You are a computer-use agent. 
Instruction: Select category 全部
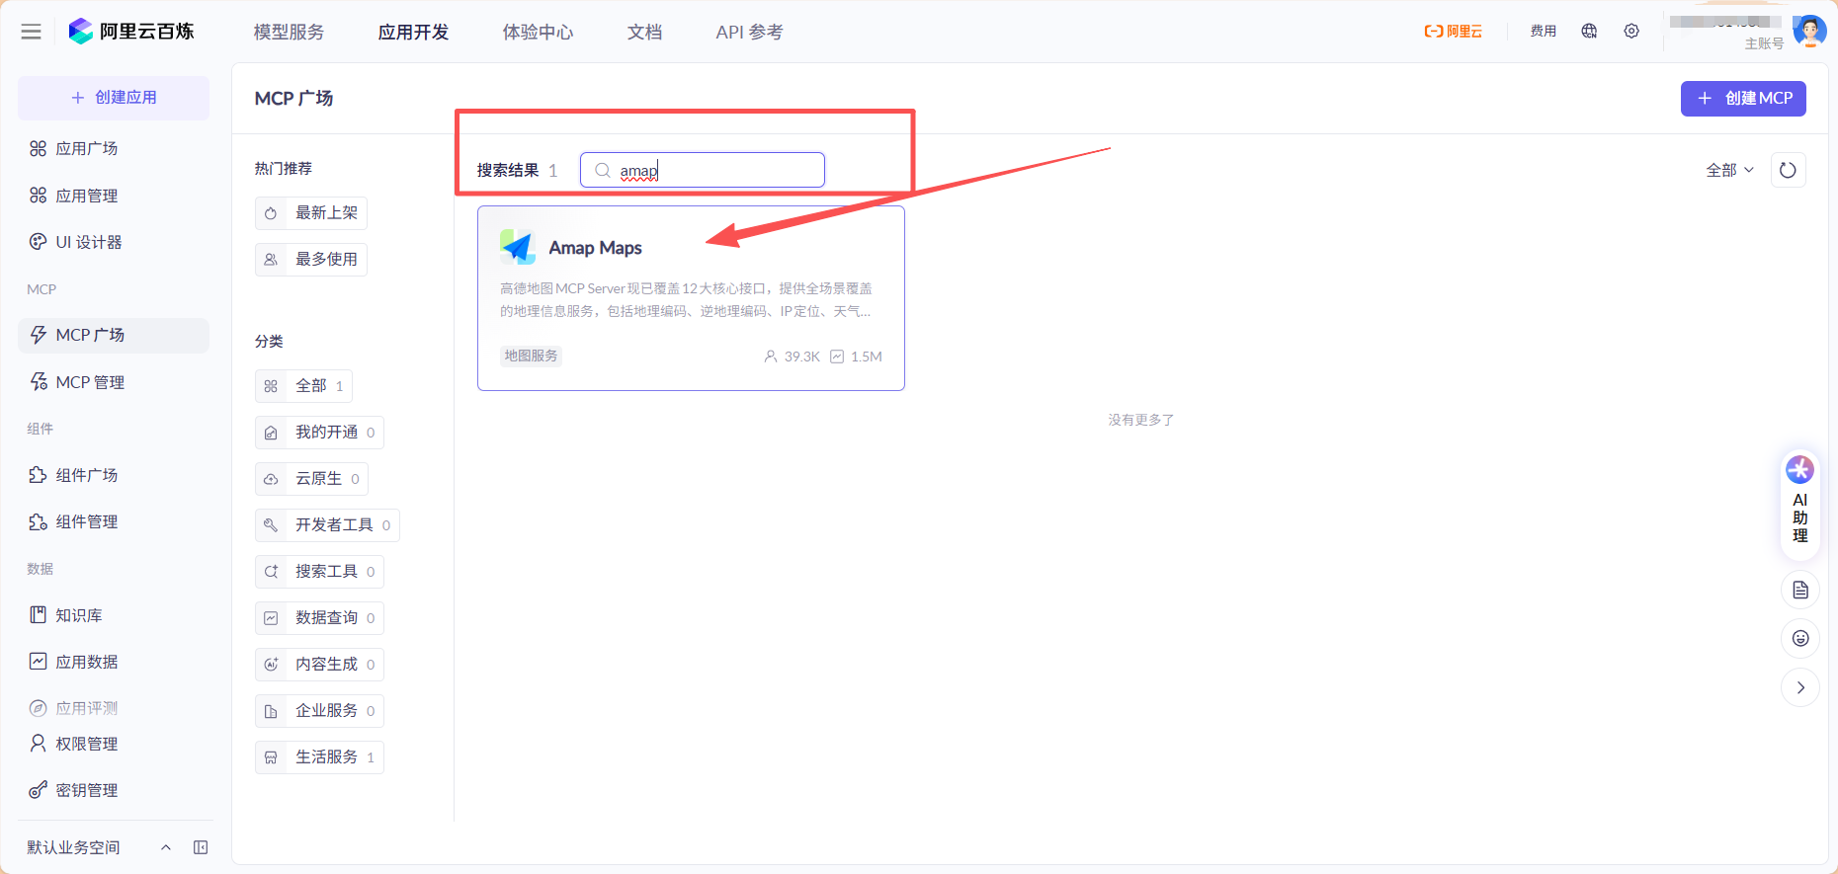[x=303, y=386]
